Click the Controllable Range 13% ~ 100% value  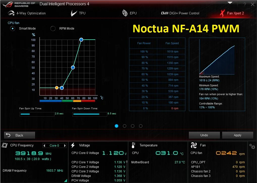(x=207, y=107)
